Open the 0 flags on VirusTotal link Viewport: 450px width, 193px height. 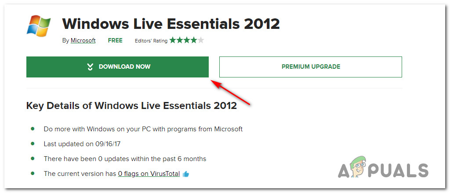(149, 174)
